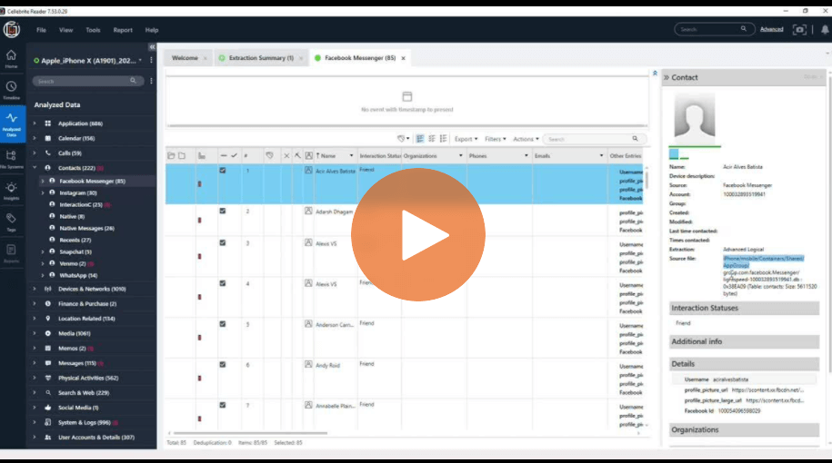Switch to the Extraction Summary (1) tab
Viewport: 832px width, 463px height.
click(261, 58)
